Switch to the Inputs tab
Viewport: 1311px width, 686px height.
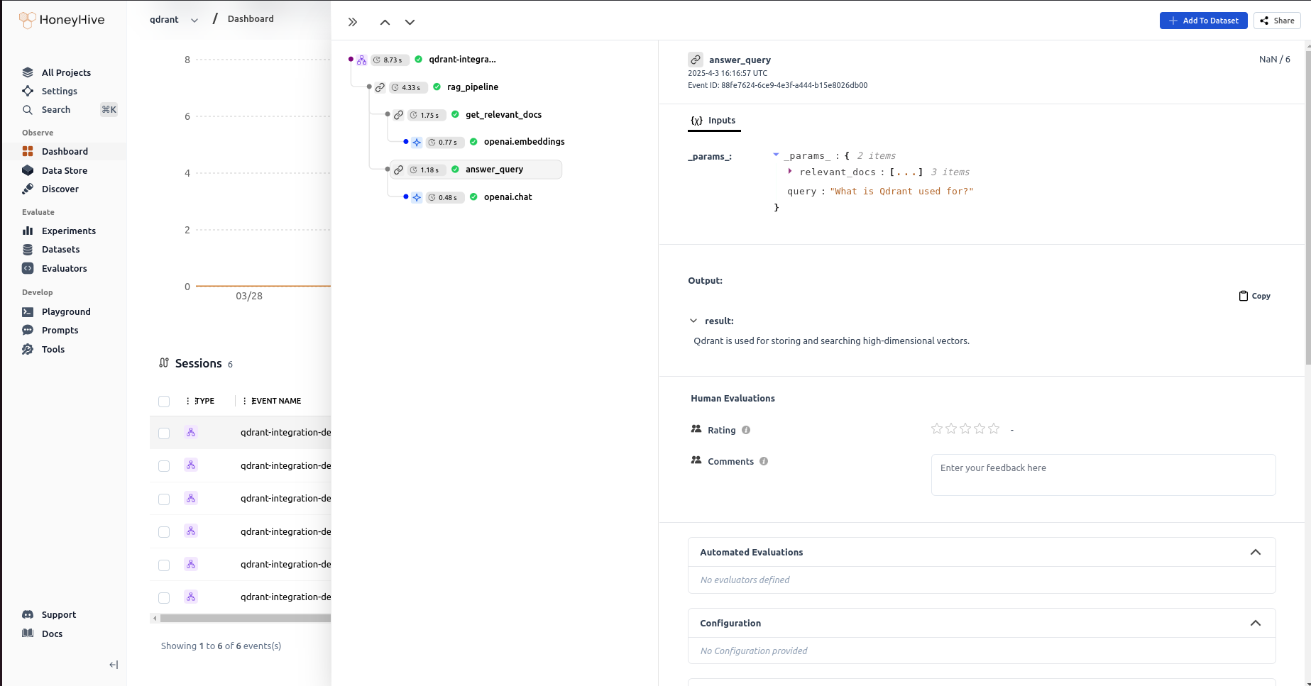point(713,121)
